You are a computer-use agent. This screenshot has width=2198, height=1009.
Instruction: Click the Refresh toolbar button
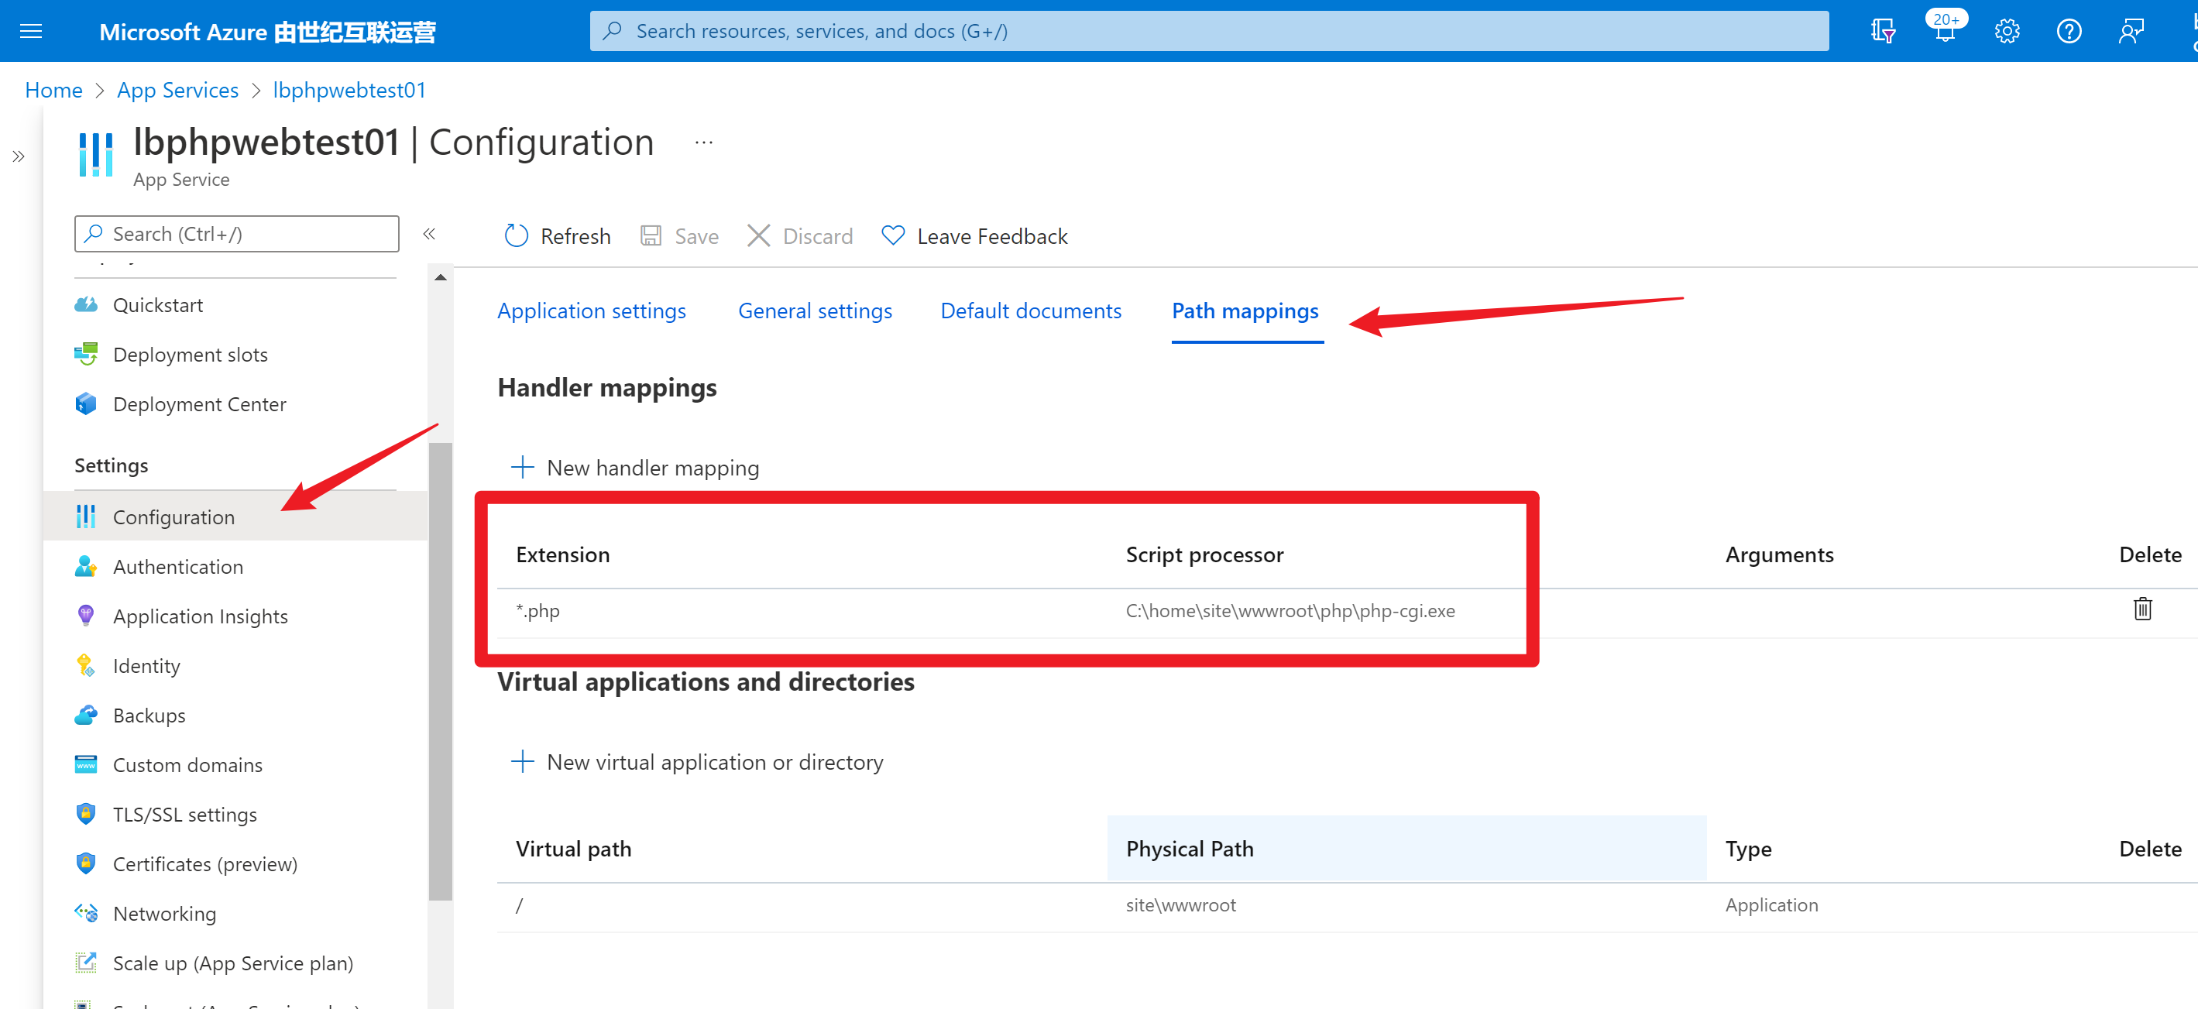click(x=558, y=236)
